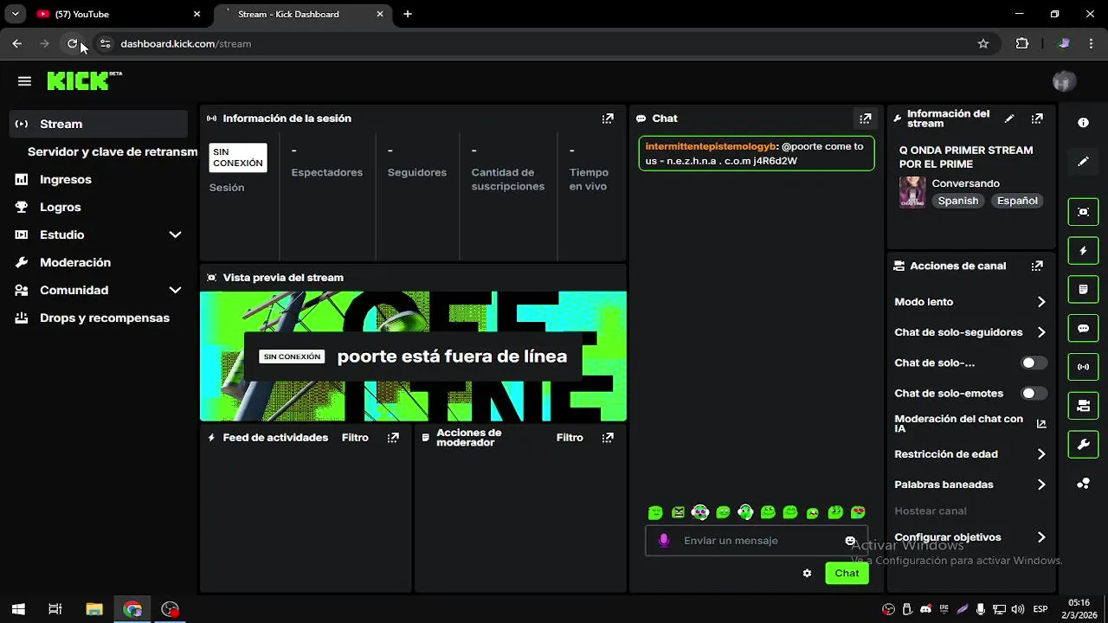
Task: Expand the Comunidad sidebar section
Action: pyautogui.click(x=175, y=290)
